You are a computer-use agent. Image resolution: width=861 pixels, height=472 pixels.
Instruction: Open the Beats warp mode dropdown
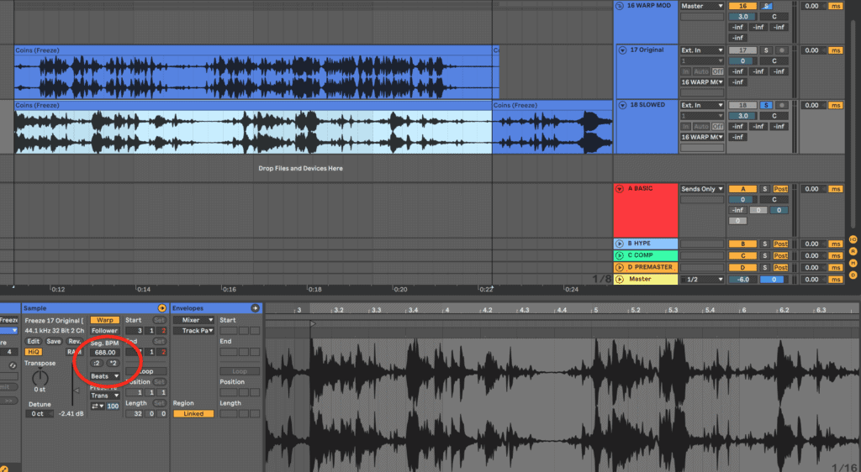coord(105,376)
